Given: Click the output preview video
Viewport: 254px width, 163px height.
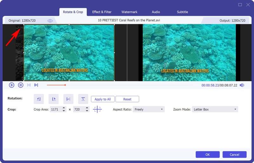Looking at the screenshot, I should [189, 53].
